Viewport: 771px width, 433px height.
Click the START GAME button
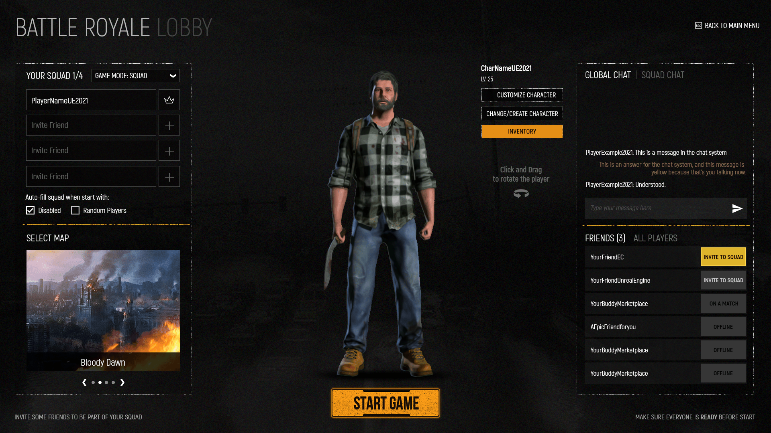pyautogui.click(x=385, y=403)
